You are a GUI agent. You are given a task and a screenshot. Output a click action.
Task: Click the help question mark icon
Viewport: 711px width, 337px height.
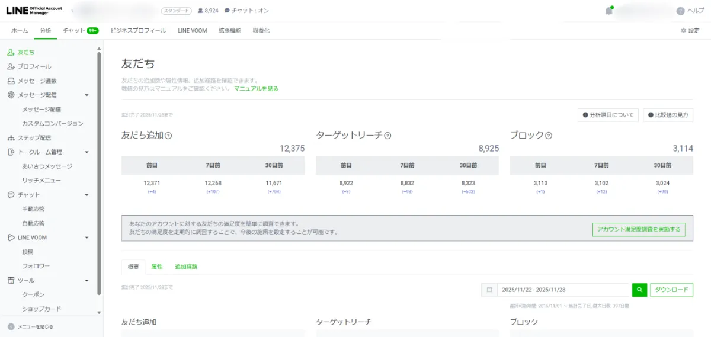pos(680,11)
